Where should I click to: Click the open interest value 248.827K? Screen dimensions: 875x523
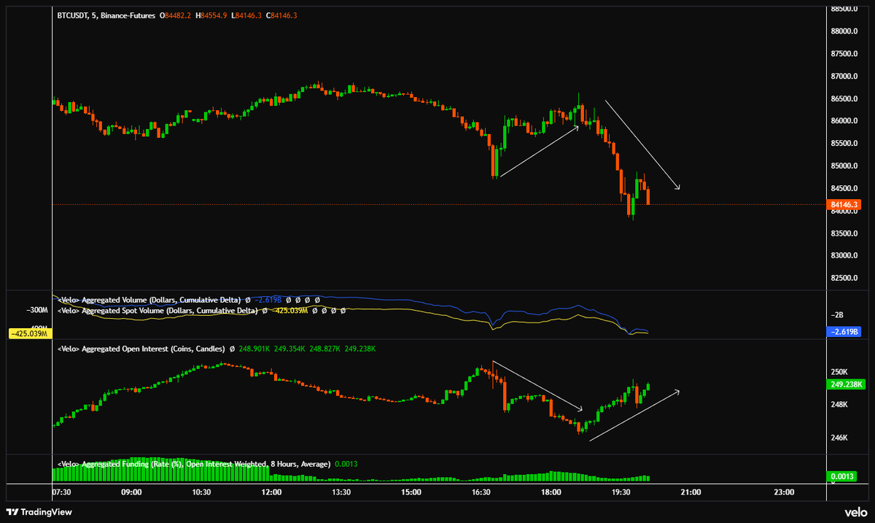pos(324,349)
